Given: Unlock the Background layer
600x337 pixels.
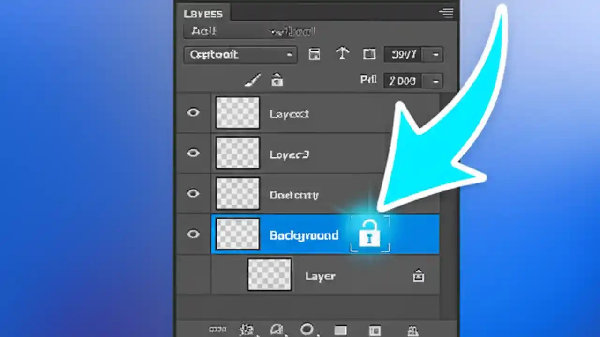Looking at the screenshot, I should click(x=369, y=234).
